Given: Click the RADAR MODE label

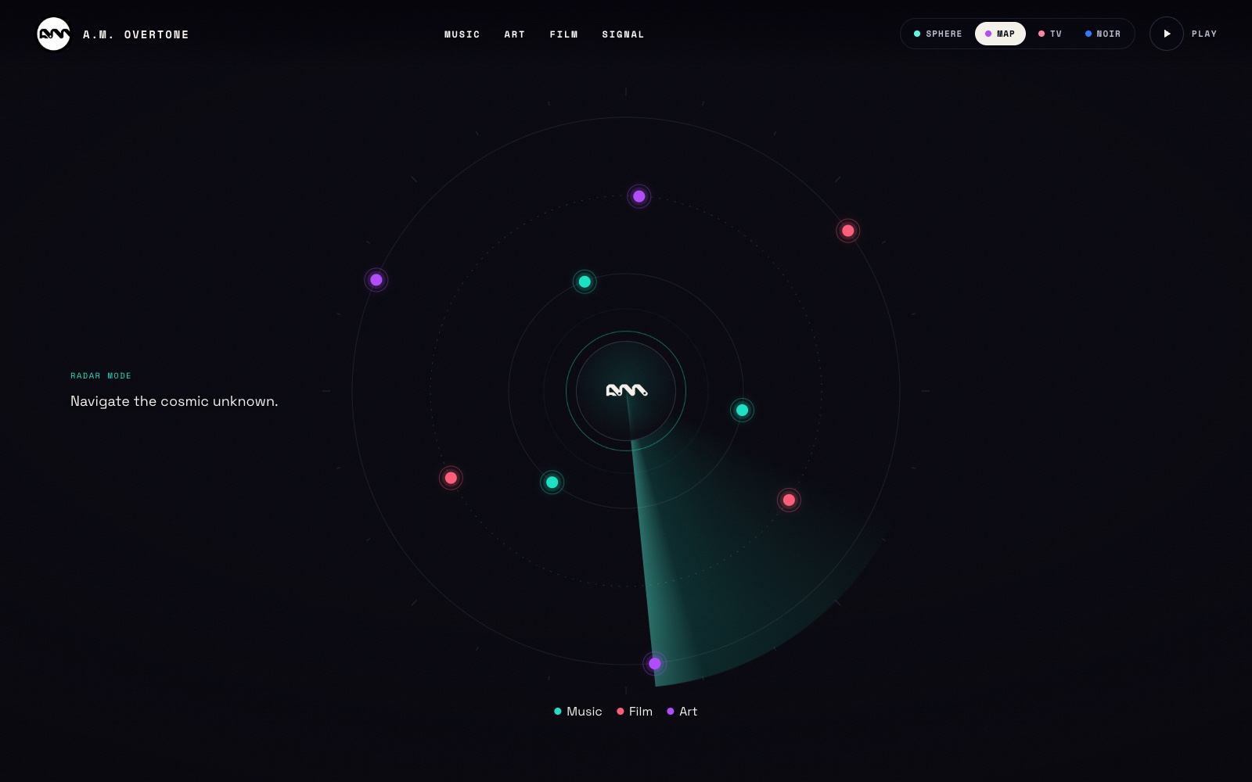Looking at the screenshot, I should (101, 376).
